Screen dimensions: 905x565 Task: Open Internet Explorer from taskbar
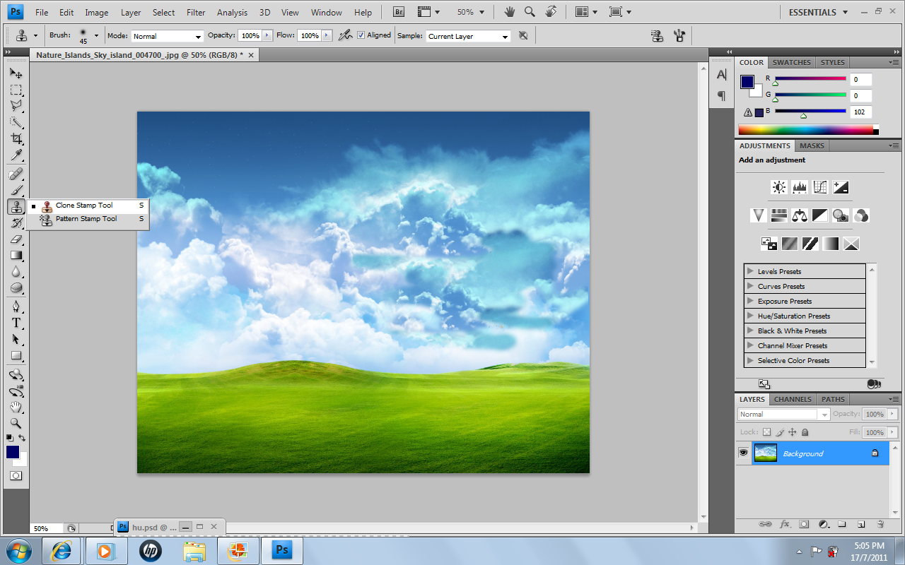(x=62, y=550)
